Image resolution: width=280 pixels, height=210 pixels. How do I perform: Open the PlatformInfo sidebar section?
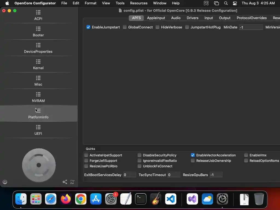(38, 113)
